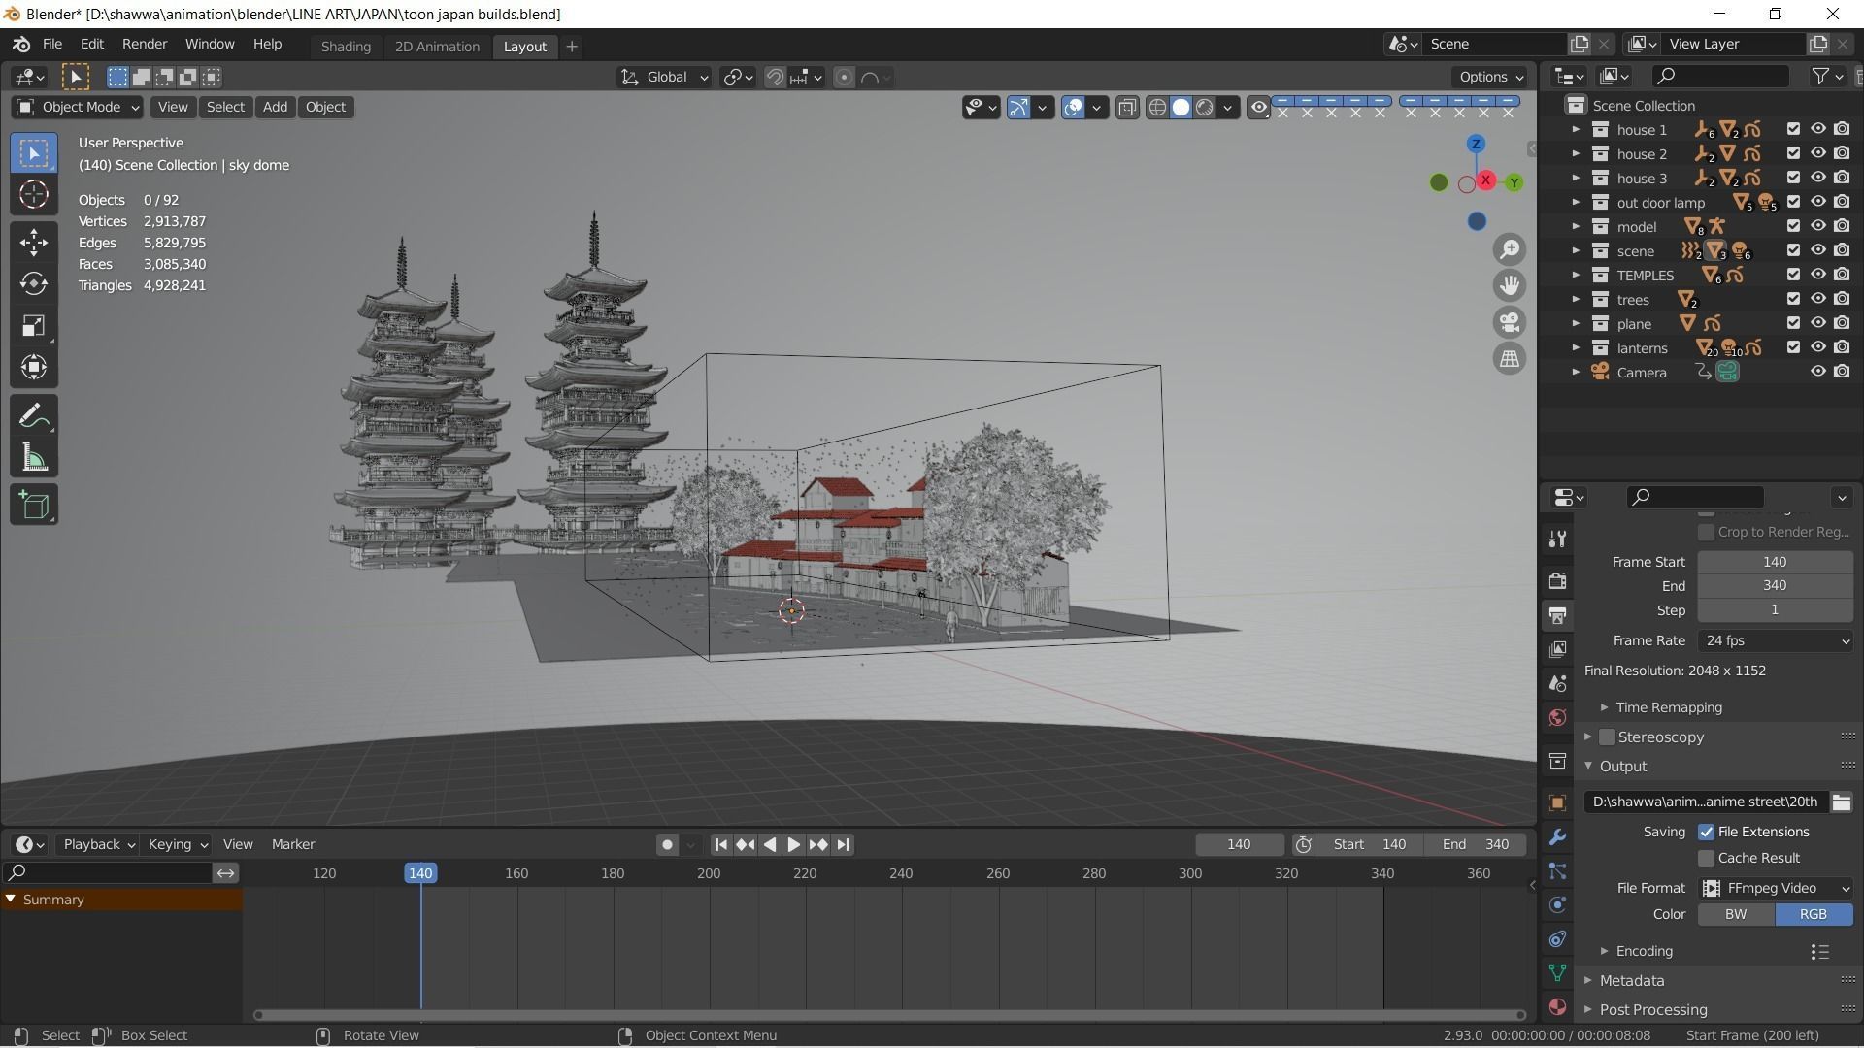The height and width of the screenshot is (1048, 1864).
Task: Activate the Select Box tool
Action: (34, 153)
